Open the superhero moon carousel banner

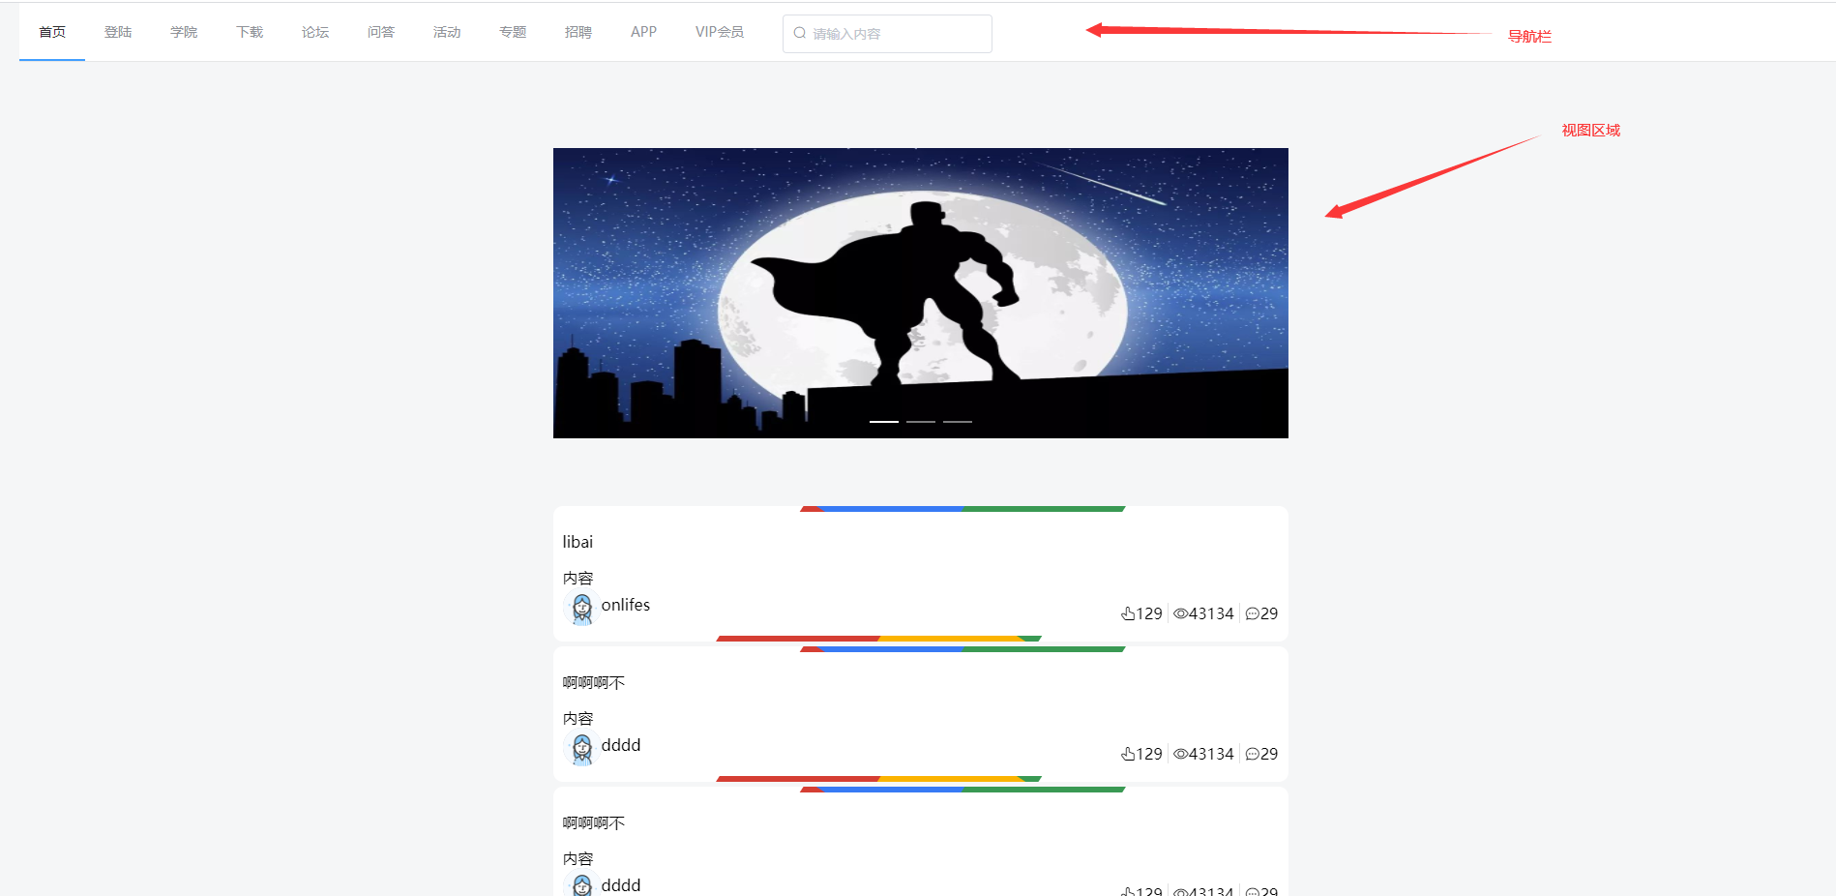tap(921, 293)
